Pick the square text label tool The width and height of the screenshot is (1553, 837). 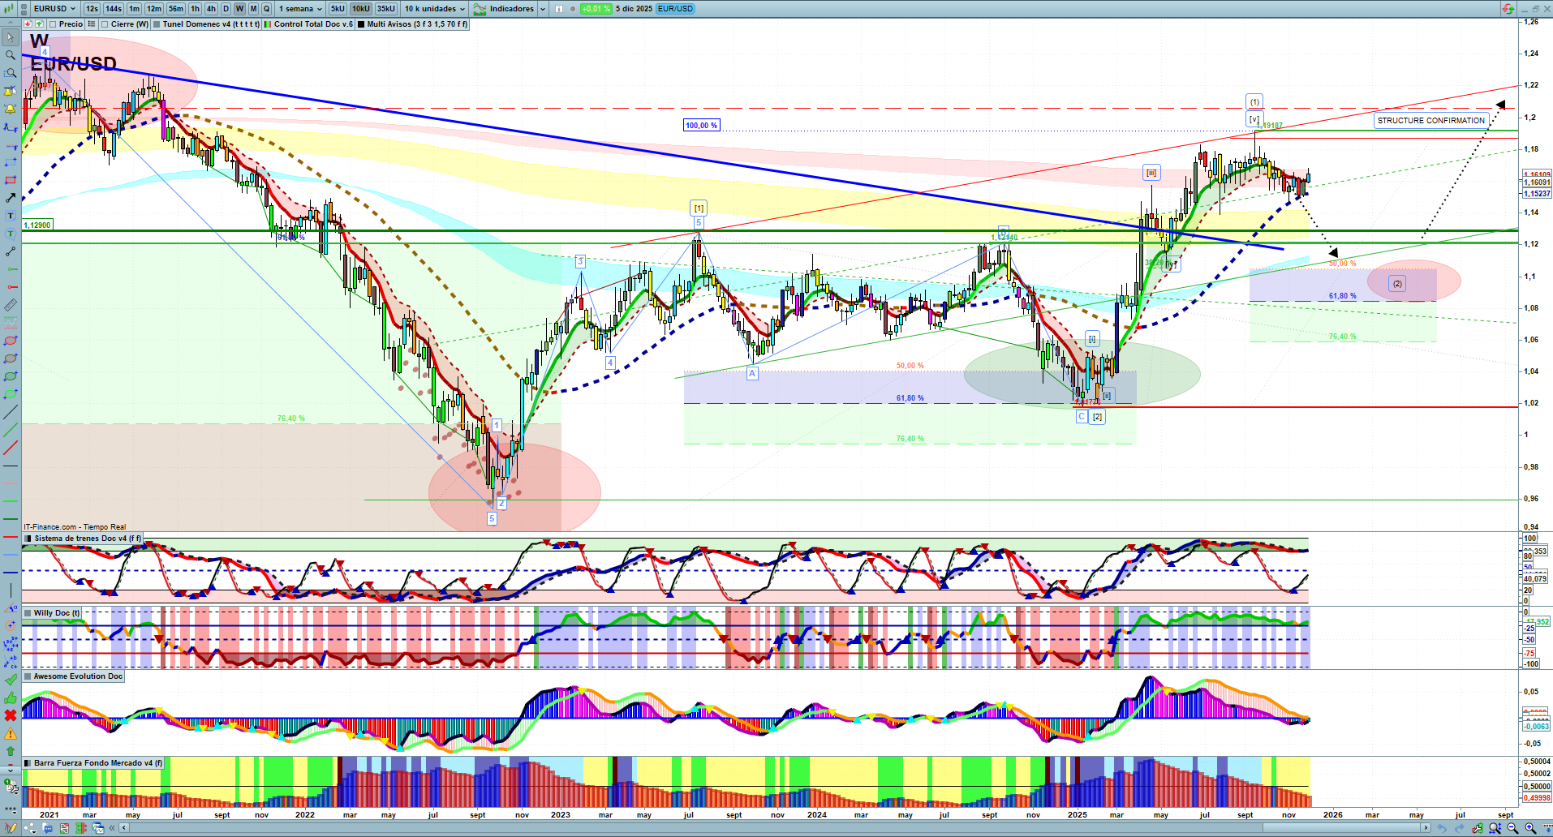click(11, 216)
